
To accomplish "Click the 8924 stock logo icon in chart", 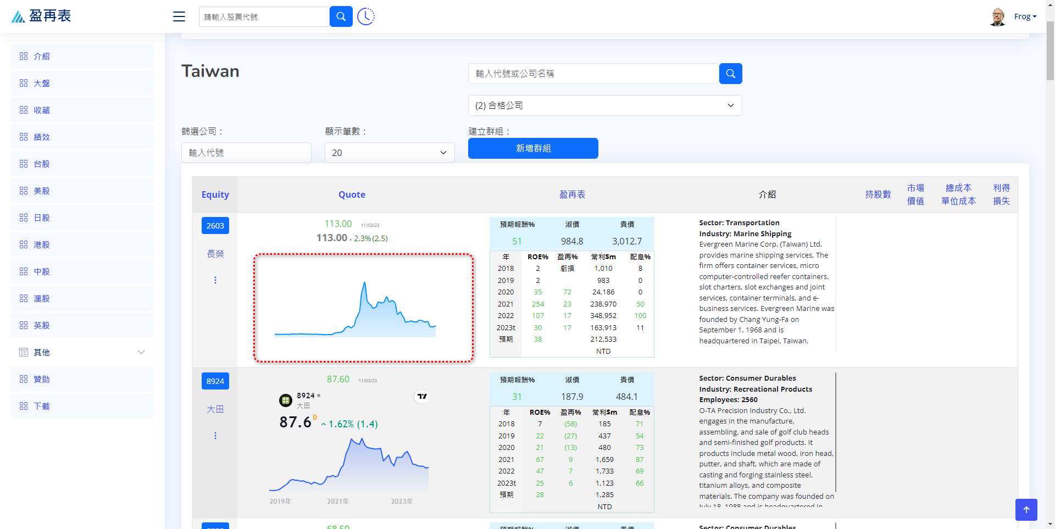I will click(286, 400).
